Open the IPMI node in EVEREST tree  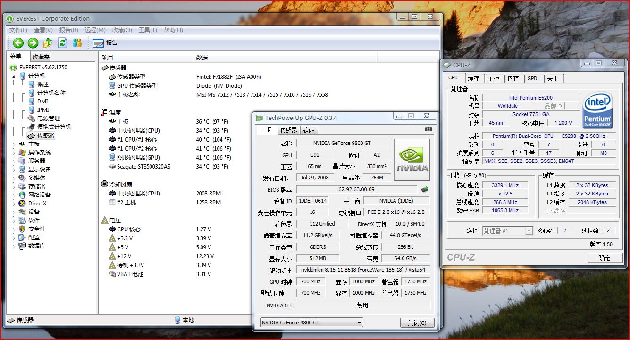(x=43, y=110)
